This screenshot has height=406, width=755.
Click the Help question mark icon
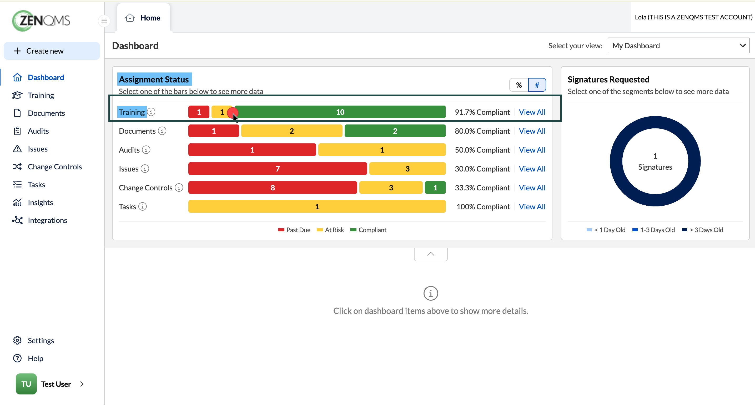pyautogui.click(x=17, y=358)
